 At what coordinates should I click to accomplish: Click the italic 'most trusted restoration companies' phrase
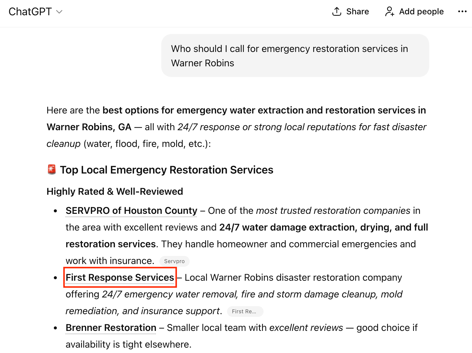(x=333, y=211)
